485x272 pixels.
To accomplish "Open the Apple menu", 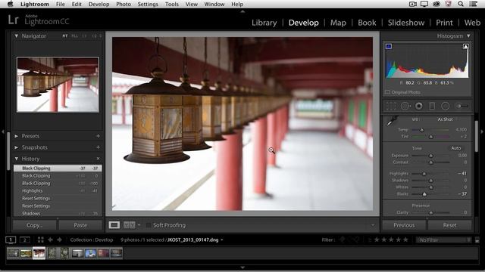I will click(10, 4).
